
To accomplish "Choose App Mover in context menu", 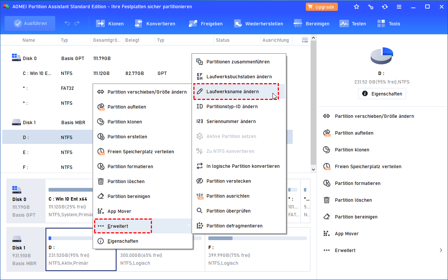I will (143, 211).
